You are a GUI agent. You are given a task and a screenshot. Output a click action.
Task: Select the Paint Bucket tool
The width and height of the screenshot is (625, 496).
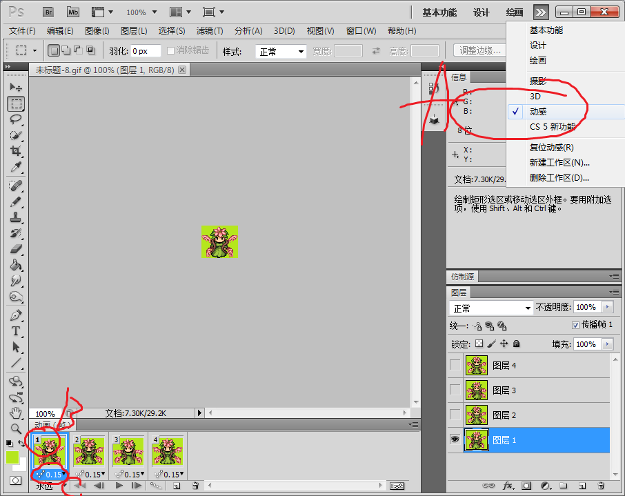point(16,265)
